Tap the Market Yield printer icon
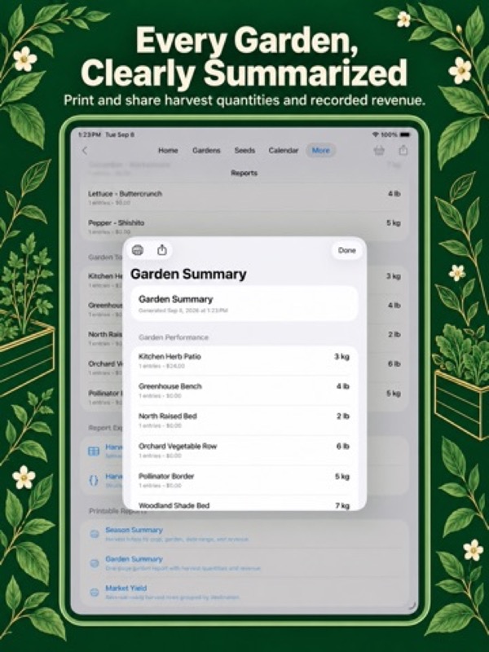 pos(95,593)
